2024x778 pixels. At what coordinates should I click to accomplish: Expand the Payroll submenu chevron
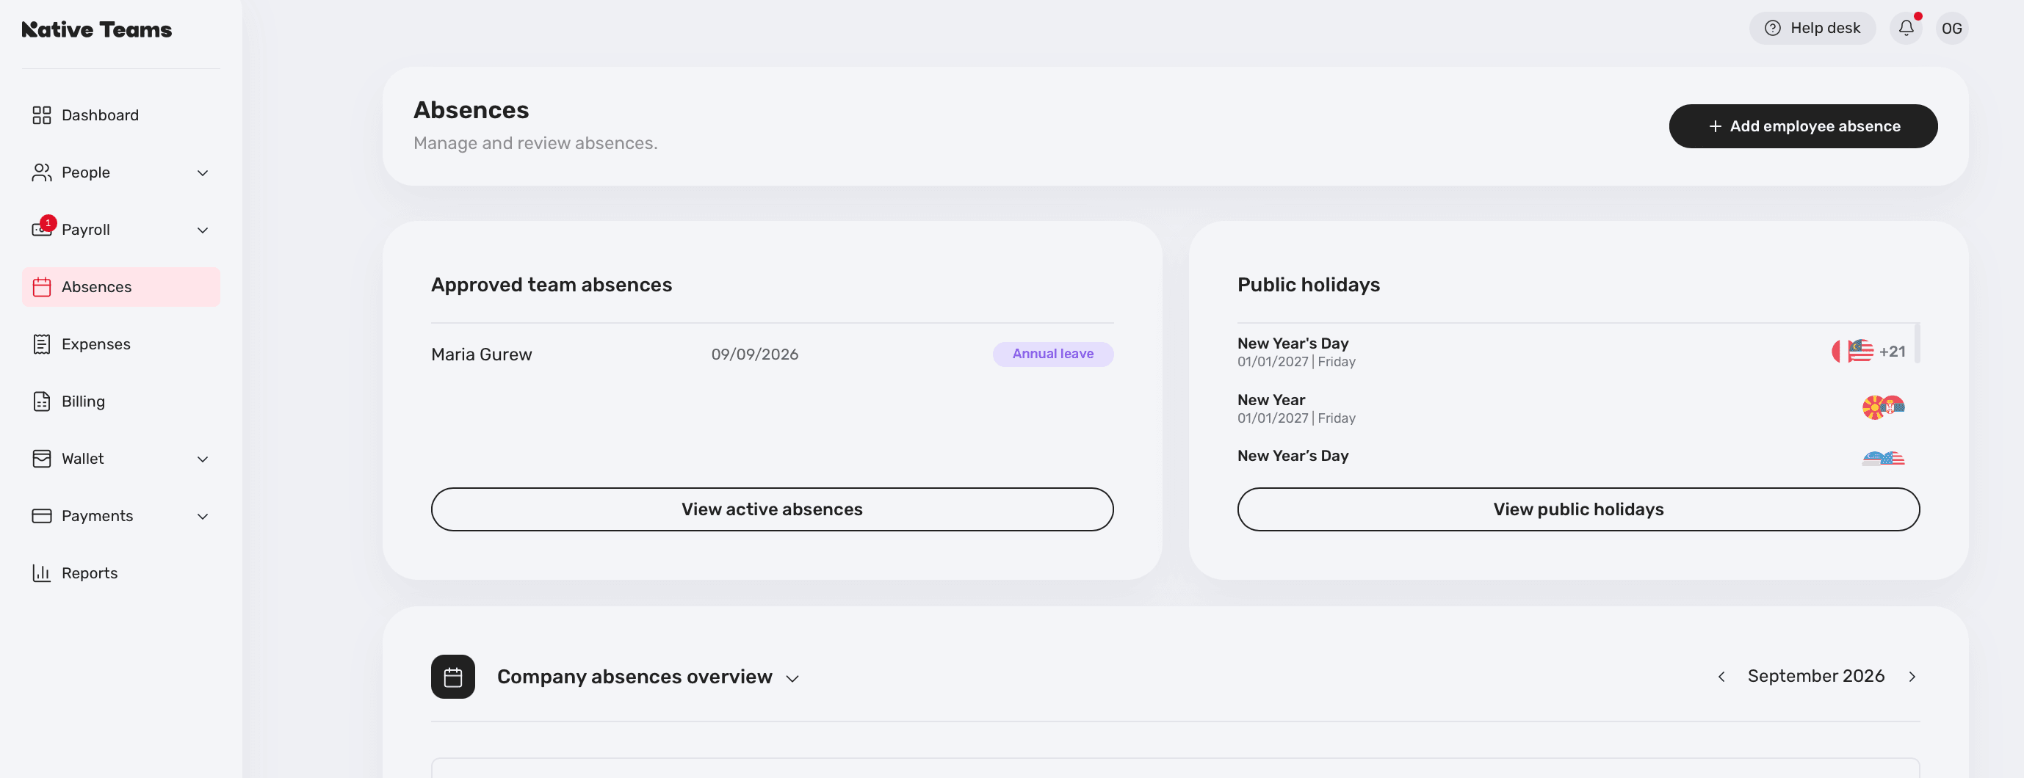[x=202, y=230]
